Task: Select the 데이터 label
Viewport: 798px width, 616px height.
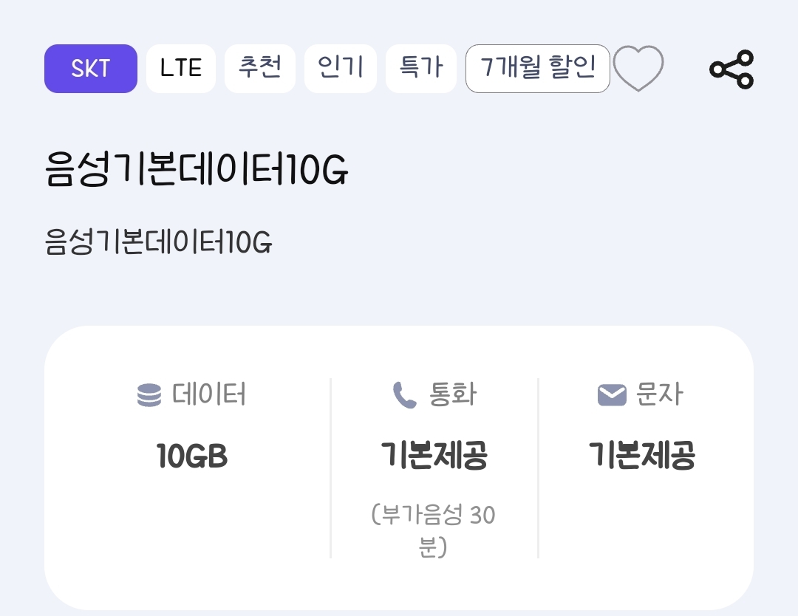Action: [209, 395]
